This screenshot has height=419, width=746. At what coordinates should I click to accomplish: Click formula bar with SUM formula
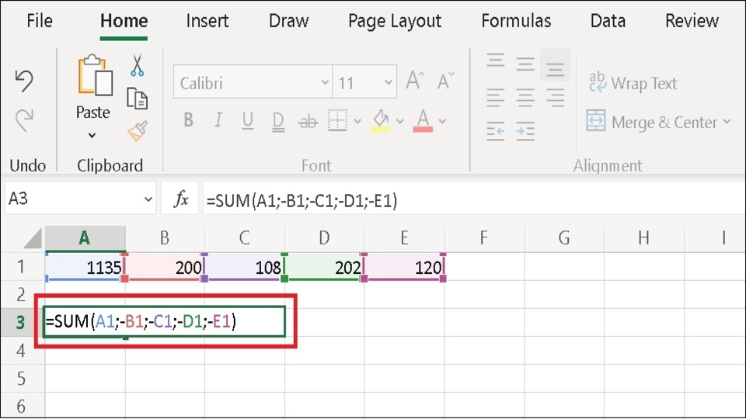click(x=473, y=199)
